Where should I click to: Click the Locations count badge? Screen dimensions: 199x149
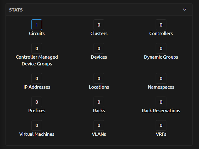[x=99, y=78]
